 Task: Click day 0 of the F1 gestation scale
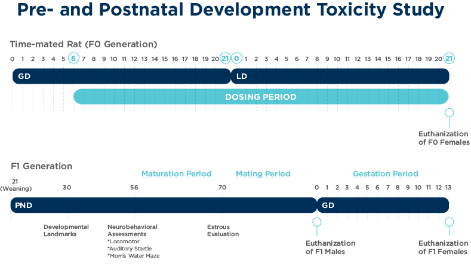point(316,188)
